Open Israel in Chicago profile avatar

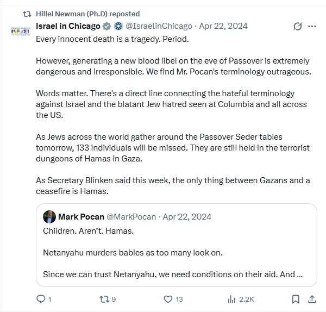pos(21,32)
